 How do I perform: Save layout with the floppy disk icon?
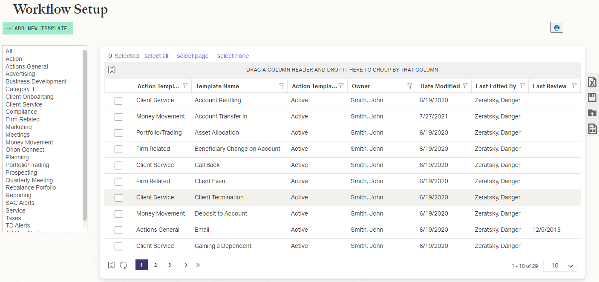click(592, 97)
